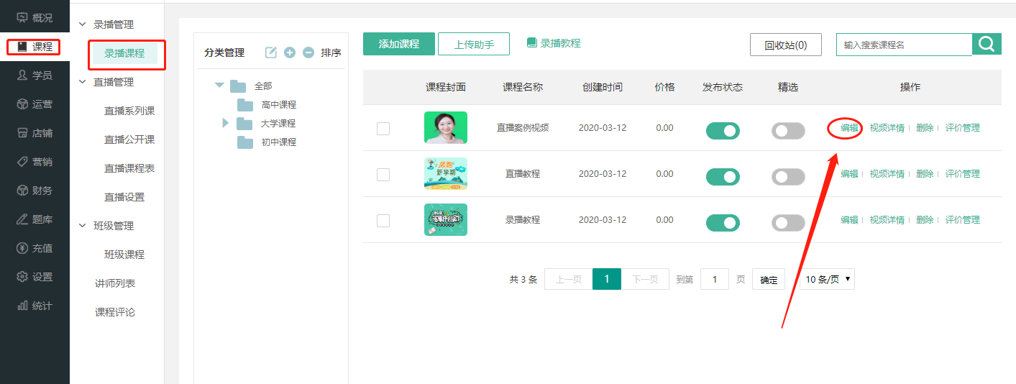1016x384 pixels.
Task: Enable 精选 for 直播教程
Action: [x=788, y=177]
